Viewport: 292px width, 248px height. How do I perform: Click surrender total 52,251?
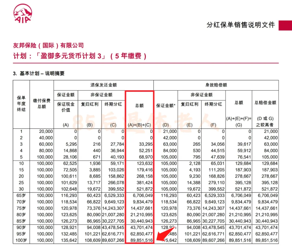click(x=146, y=151)
